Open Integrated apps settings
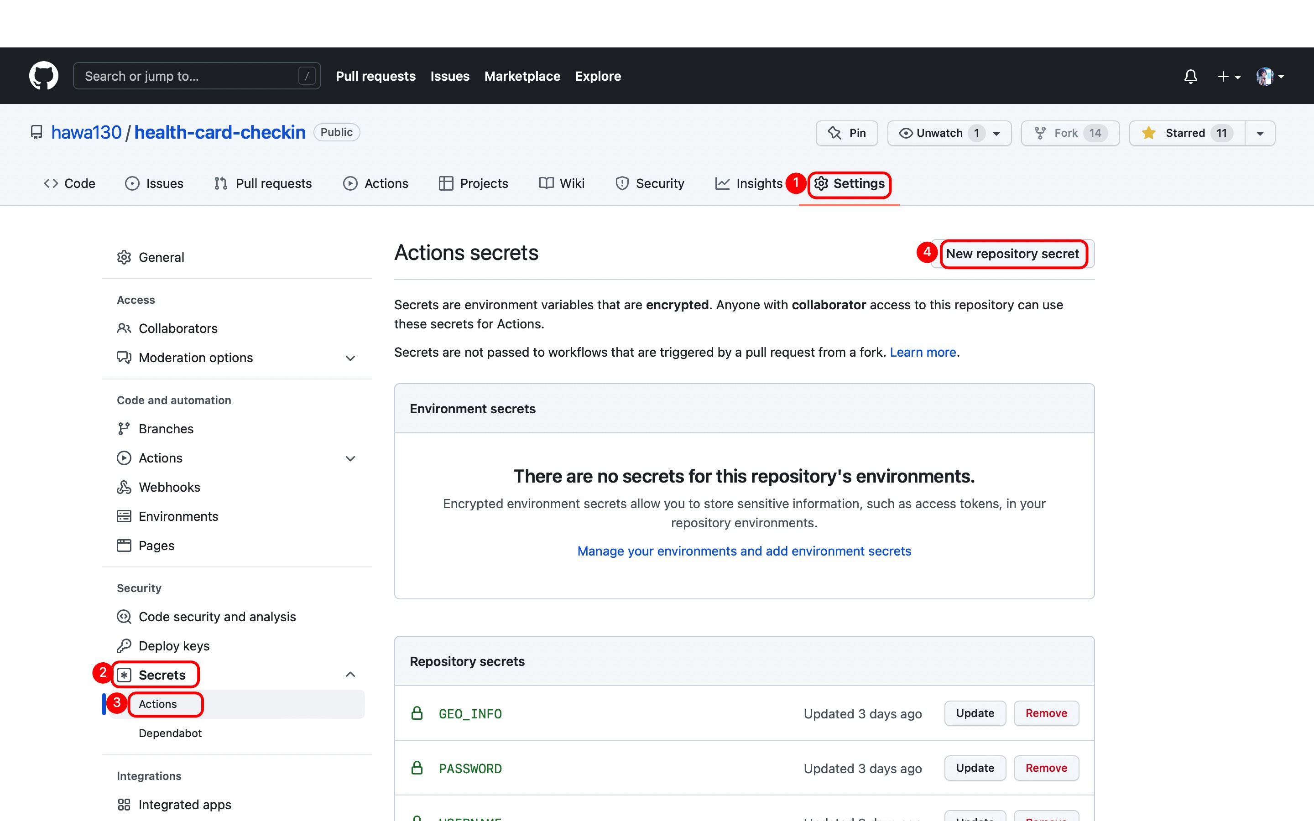Screen dimensions: 1314x821 [174, 805]
